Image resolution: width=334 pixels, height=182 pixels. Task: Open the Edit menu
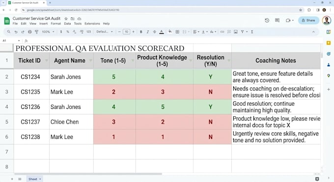tap(24, 24)
